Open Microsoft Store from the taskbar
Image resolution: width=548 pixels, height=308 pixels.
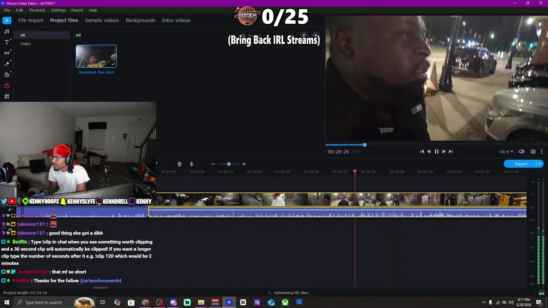[131, 302]
